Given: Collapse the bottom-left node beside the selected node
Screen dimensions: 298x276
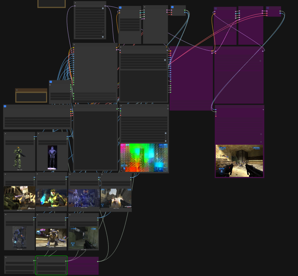Looking at the screenshot, I should pyautogui.click(x=6, y=258).
